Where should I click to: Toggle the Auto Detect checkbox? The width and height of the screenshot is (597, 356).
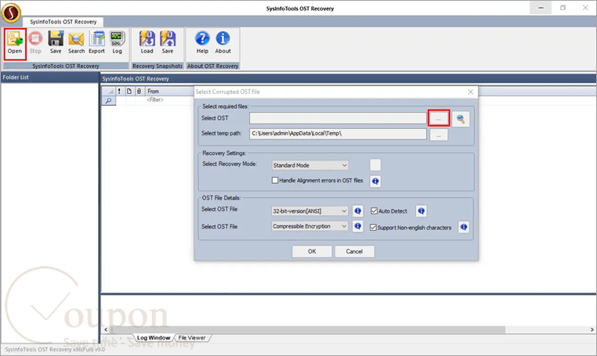pos(374,210)
